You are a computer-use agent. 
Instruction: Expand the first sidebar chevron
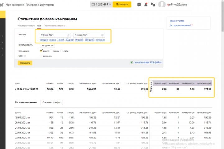2,36
